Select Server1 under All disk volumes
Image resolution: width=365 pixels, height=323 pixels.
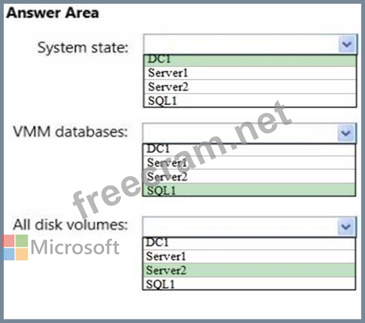(249, 257)
